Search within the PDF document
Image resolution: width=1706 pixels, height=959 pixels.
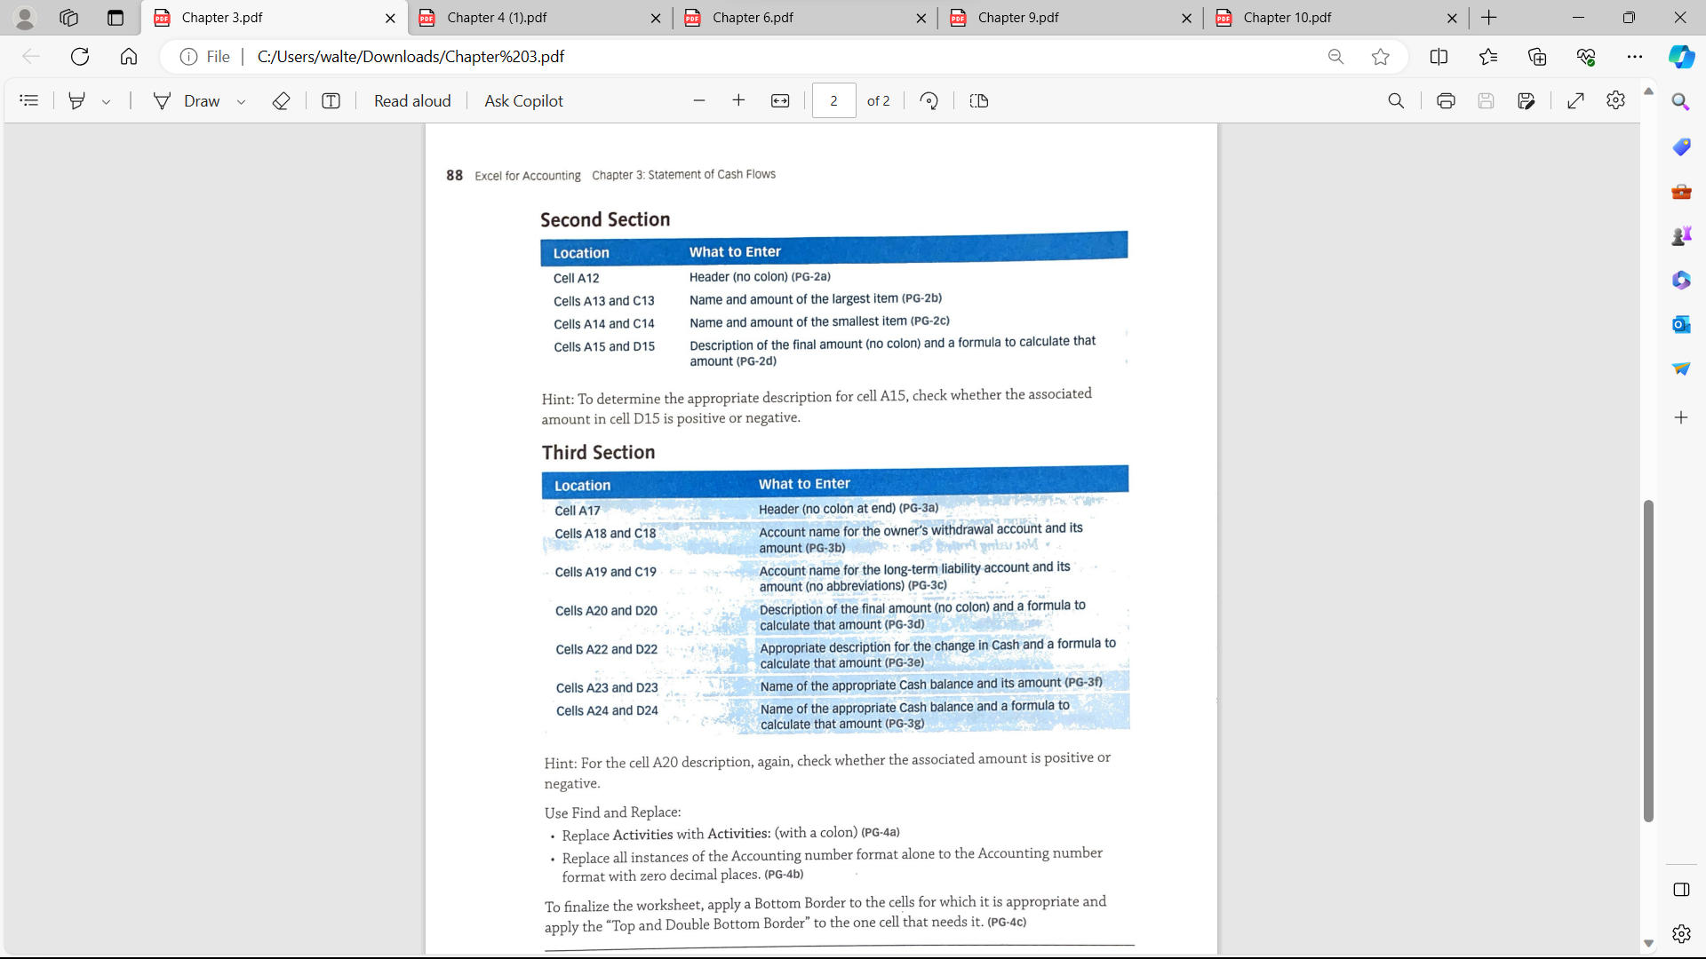(x=1395, y=100)
